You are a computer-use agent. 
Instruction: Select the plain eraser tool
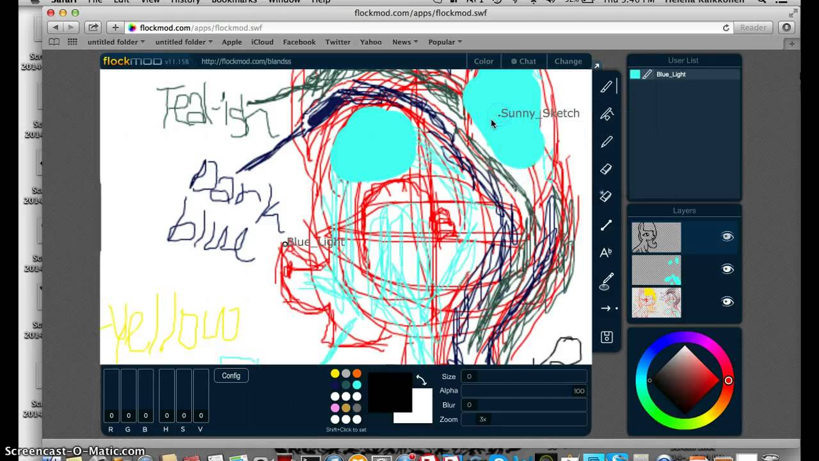(x=606, y=169)
